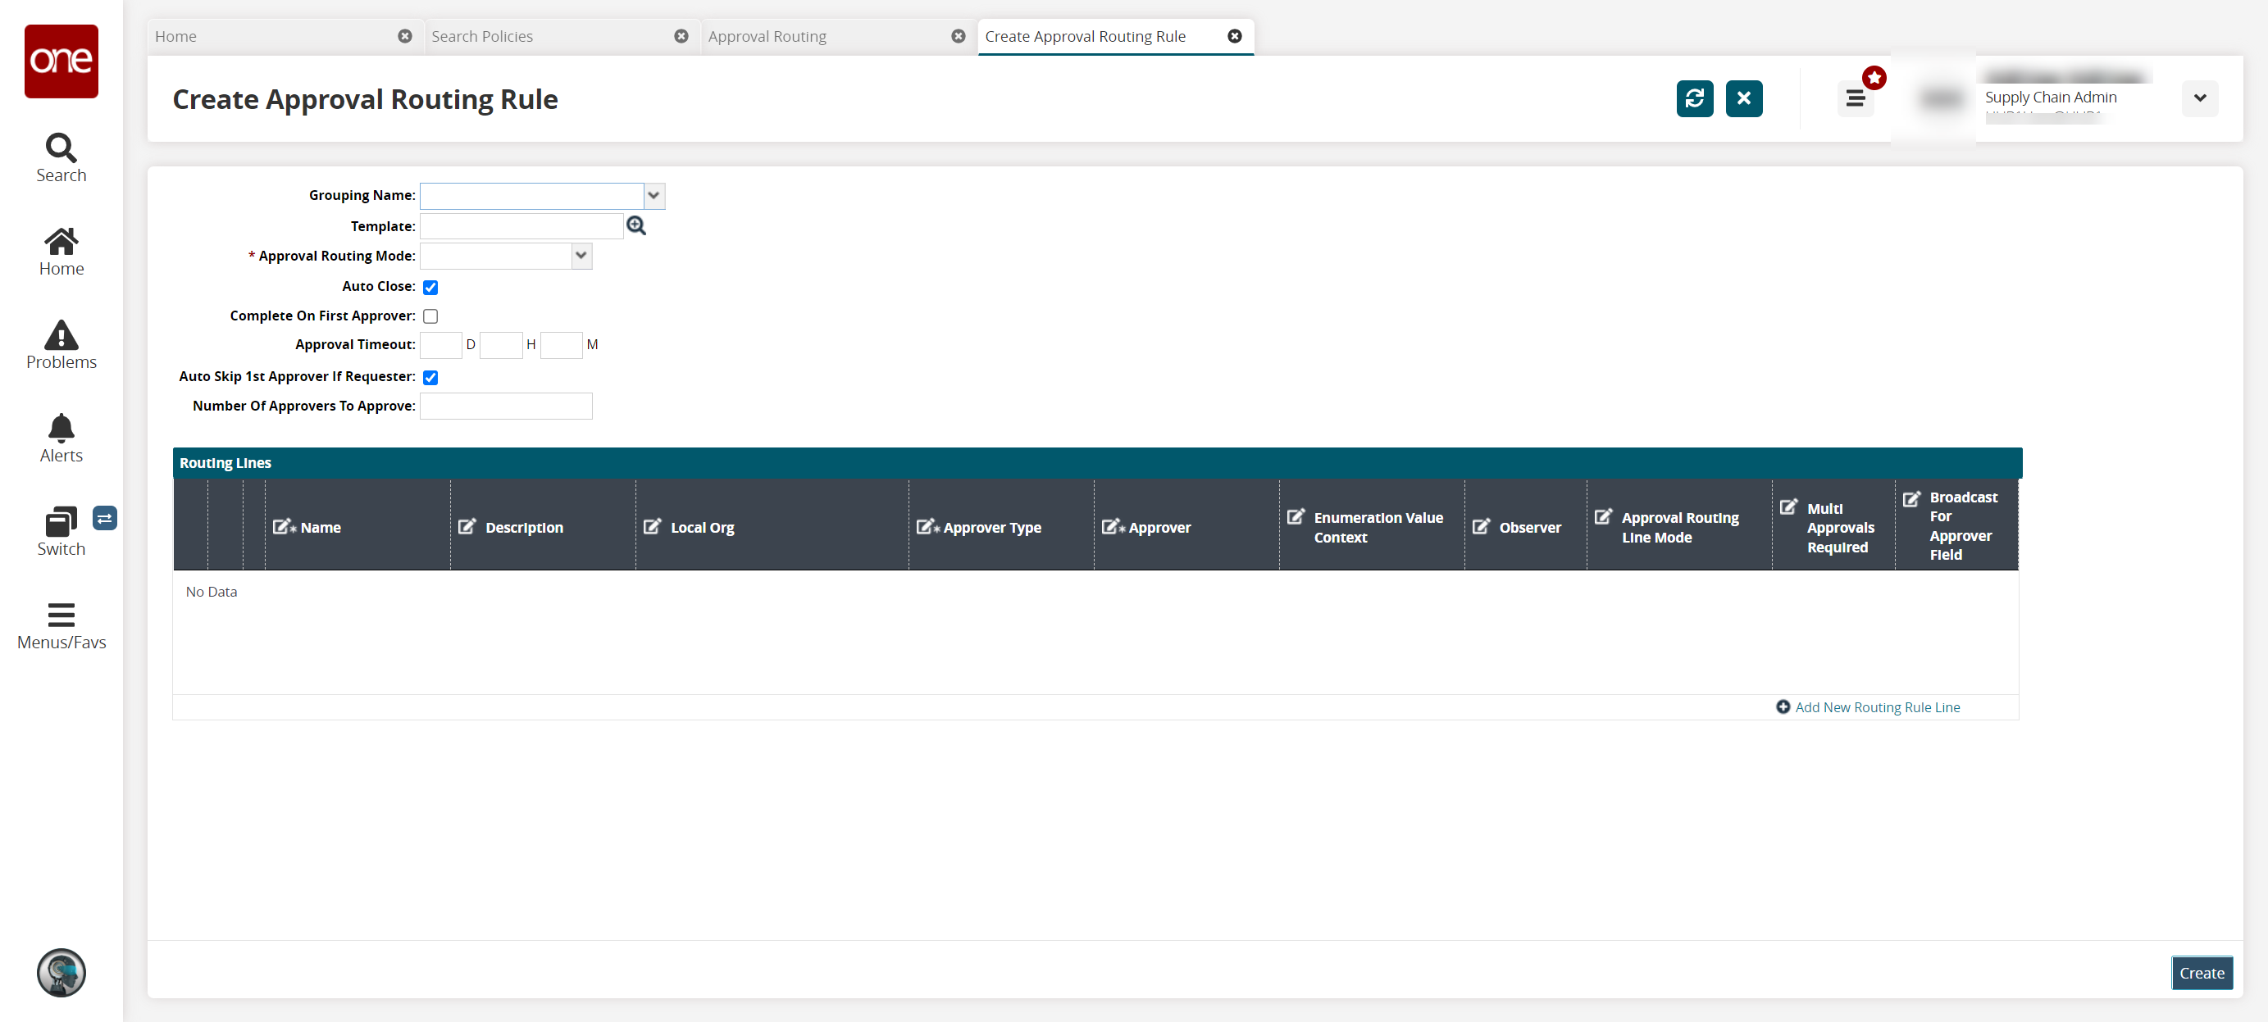Open the Alerts bell icon

point(61,428)
